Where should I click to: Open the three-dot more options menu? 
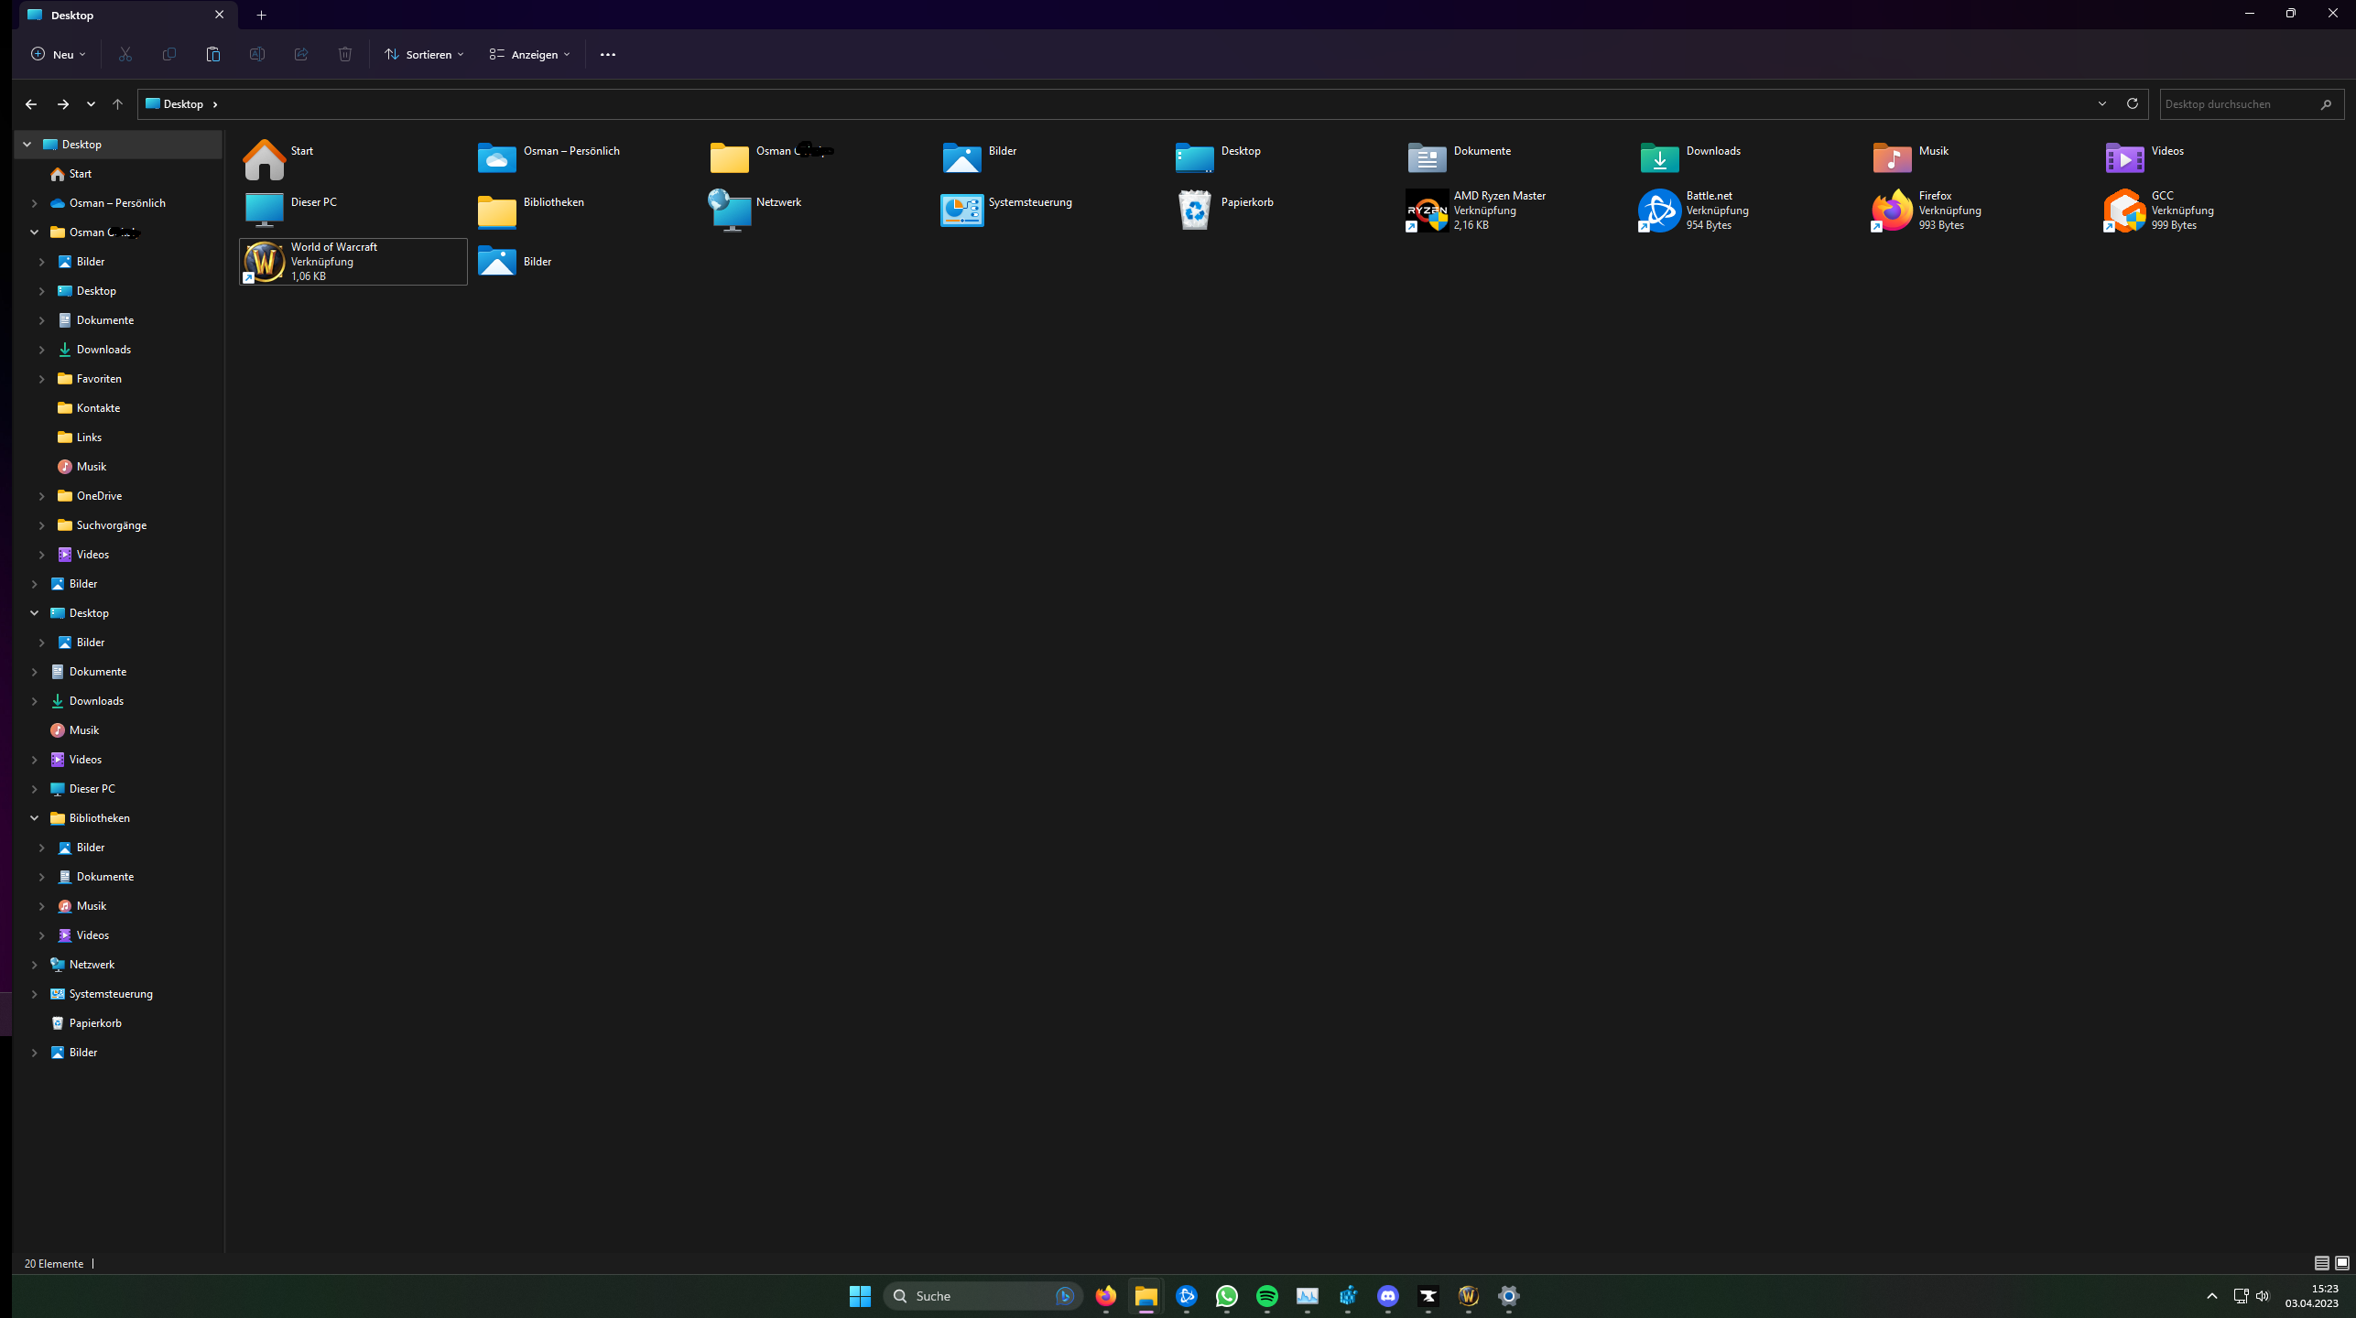click(x=607, y=54)
